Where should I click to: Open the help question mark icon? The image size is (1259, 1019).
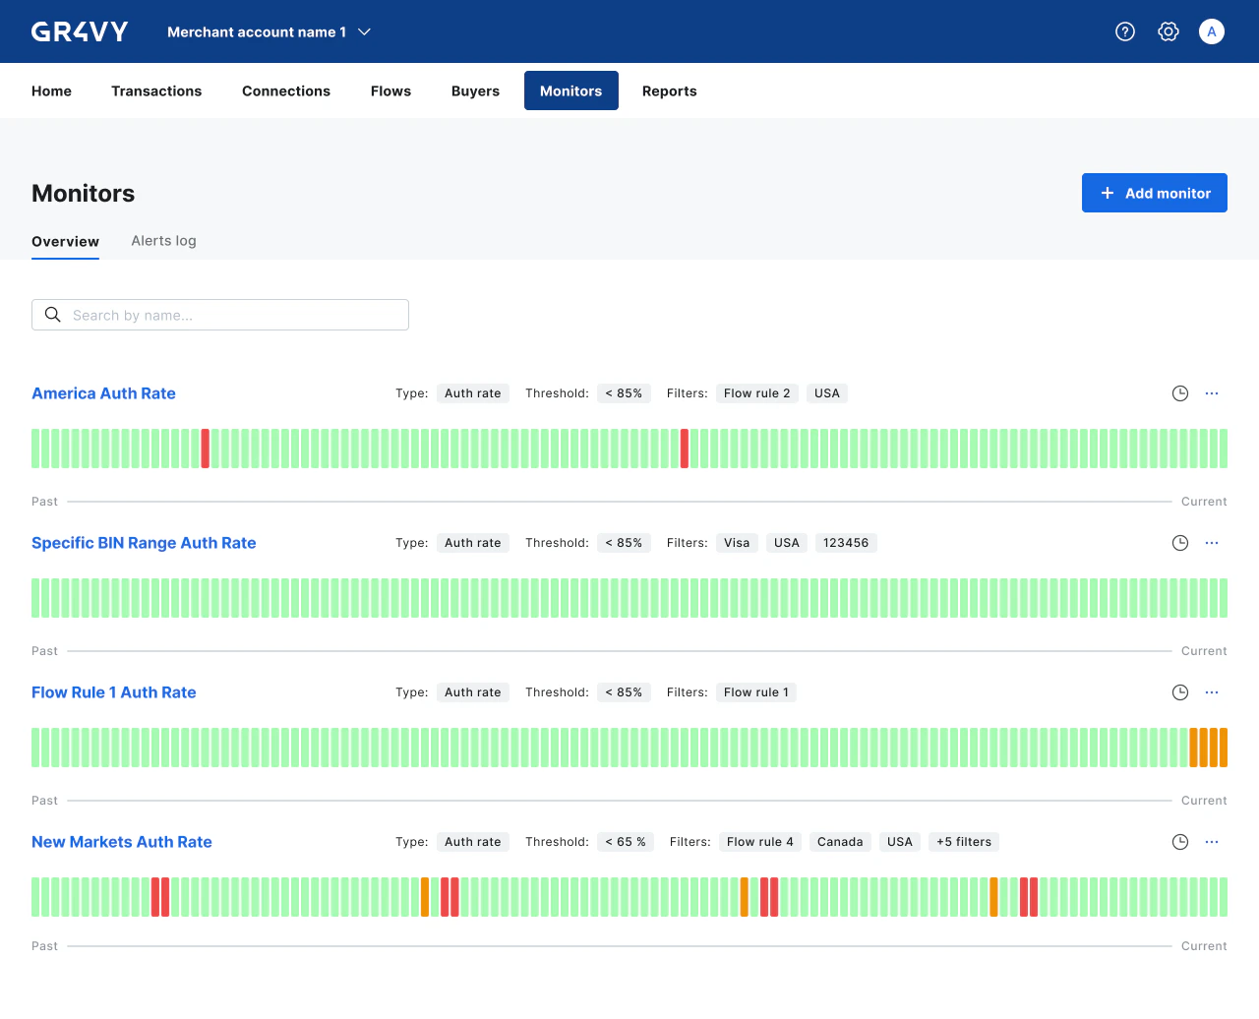click(x=1125, y=31)
